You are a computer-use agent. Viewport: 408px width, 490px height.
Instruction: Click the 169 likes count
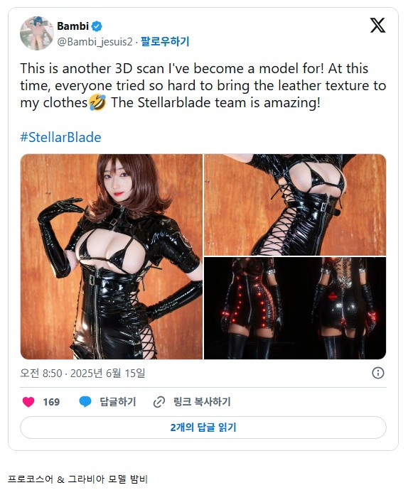51,402
